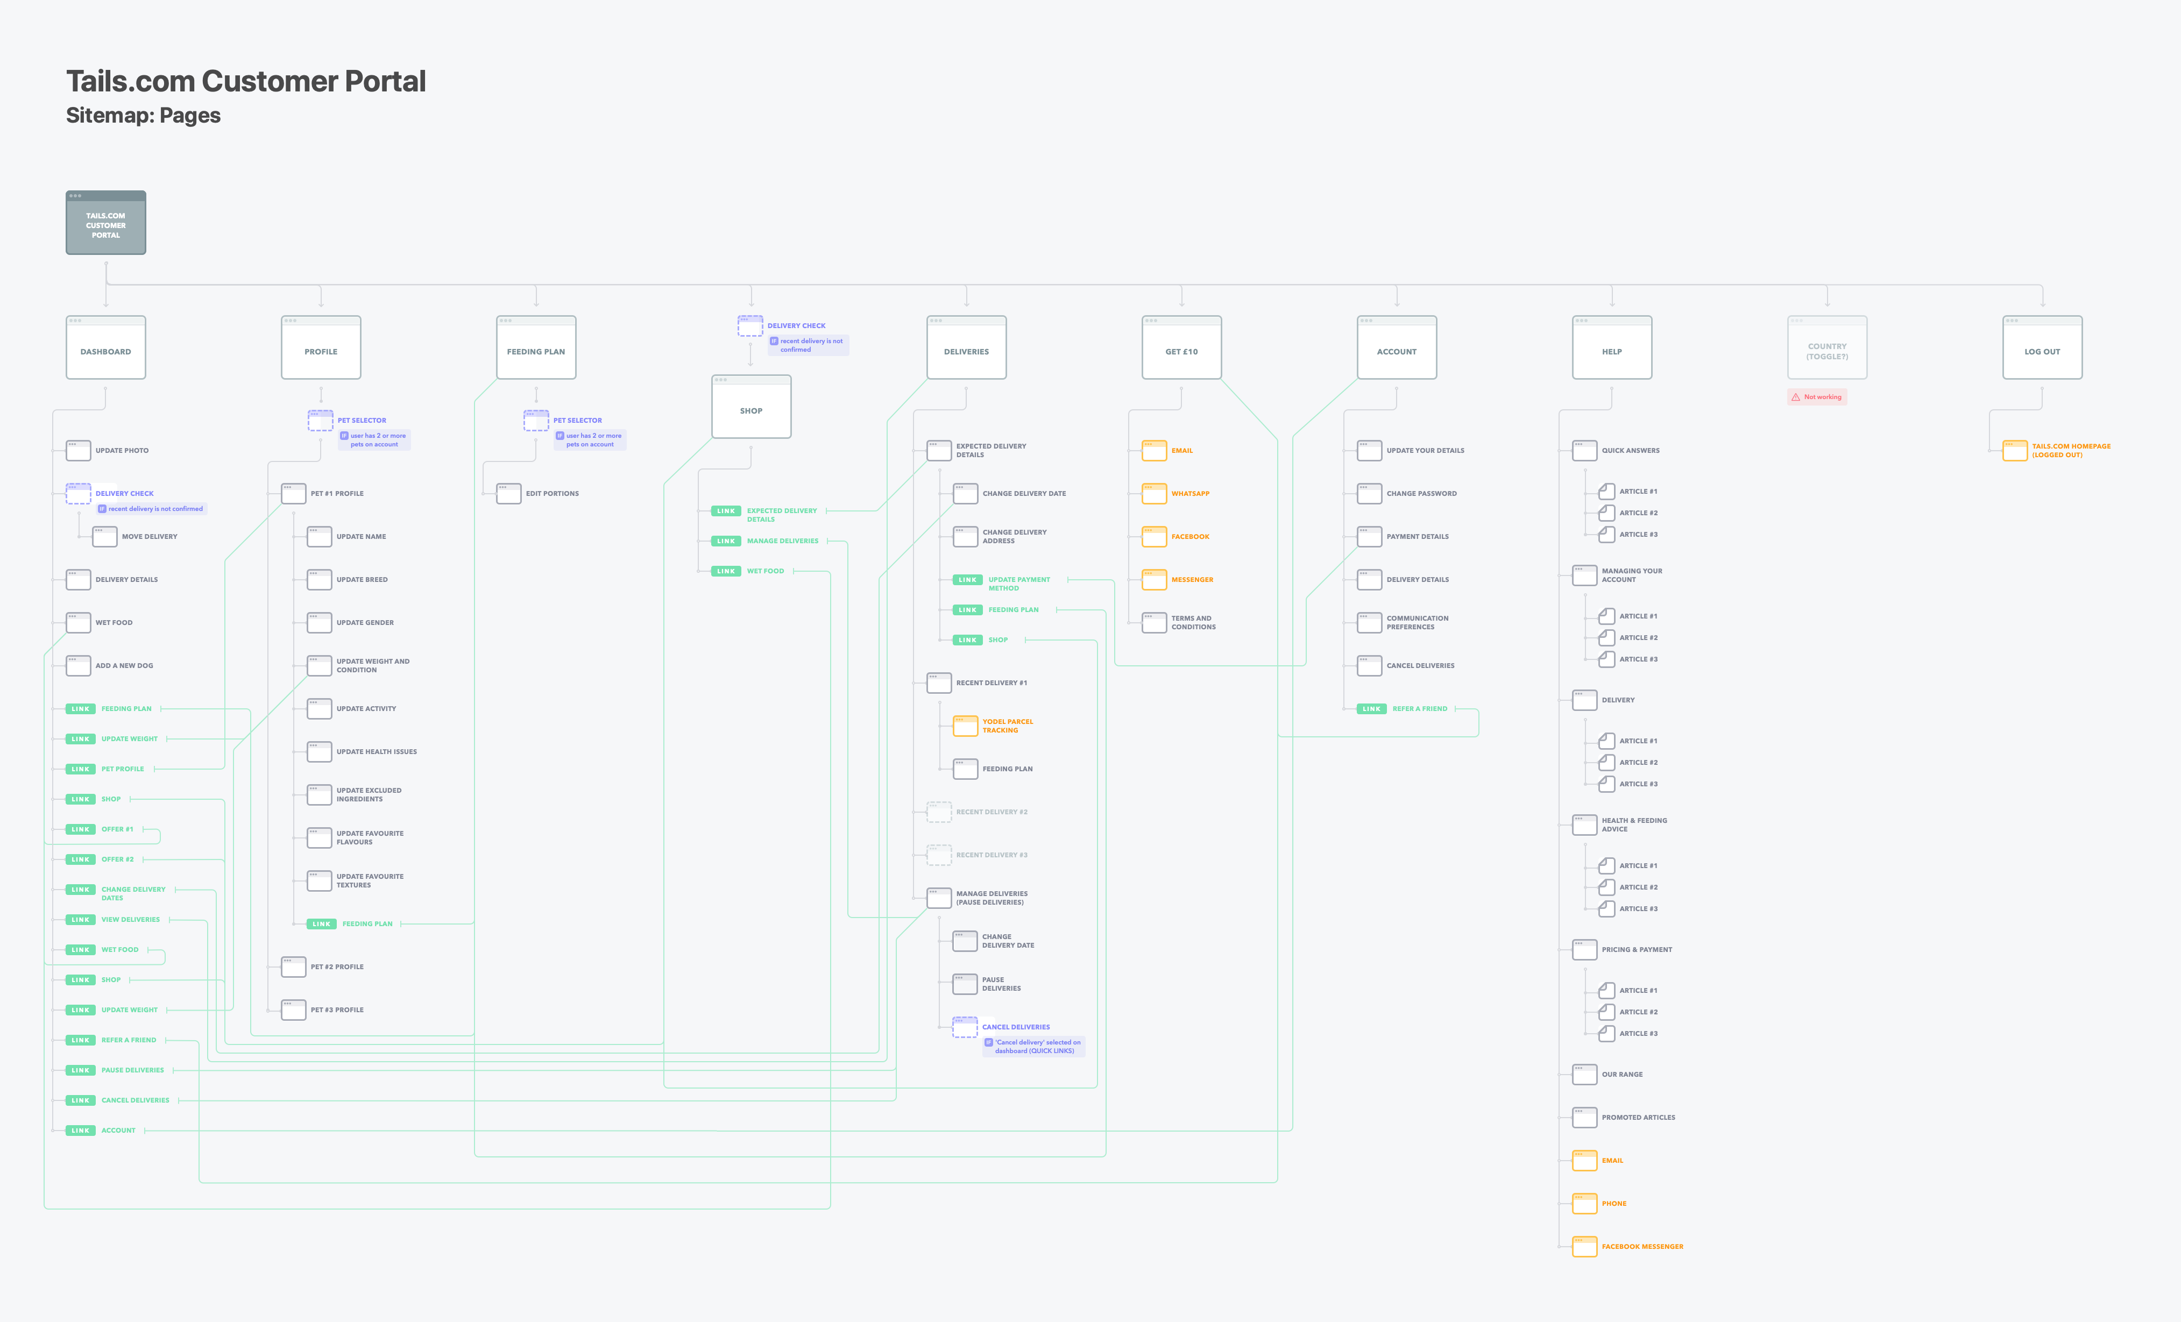Select the Dashboard page box
Viewport: 2181px width, 1322px height.
(105, 348)
